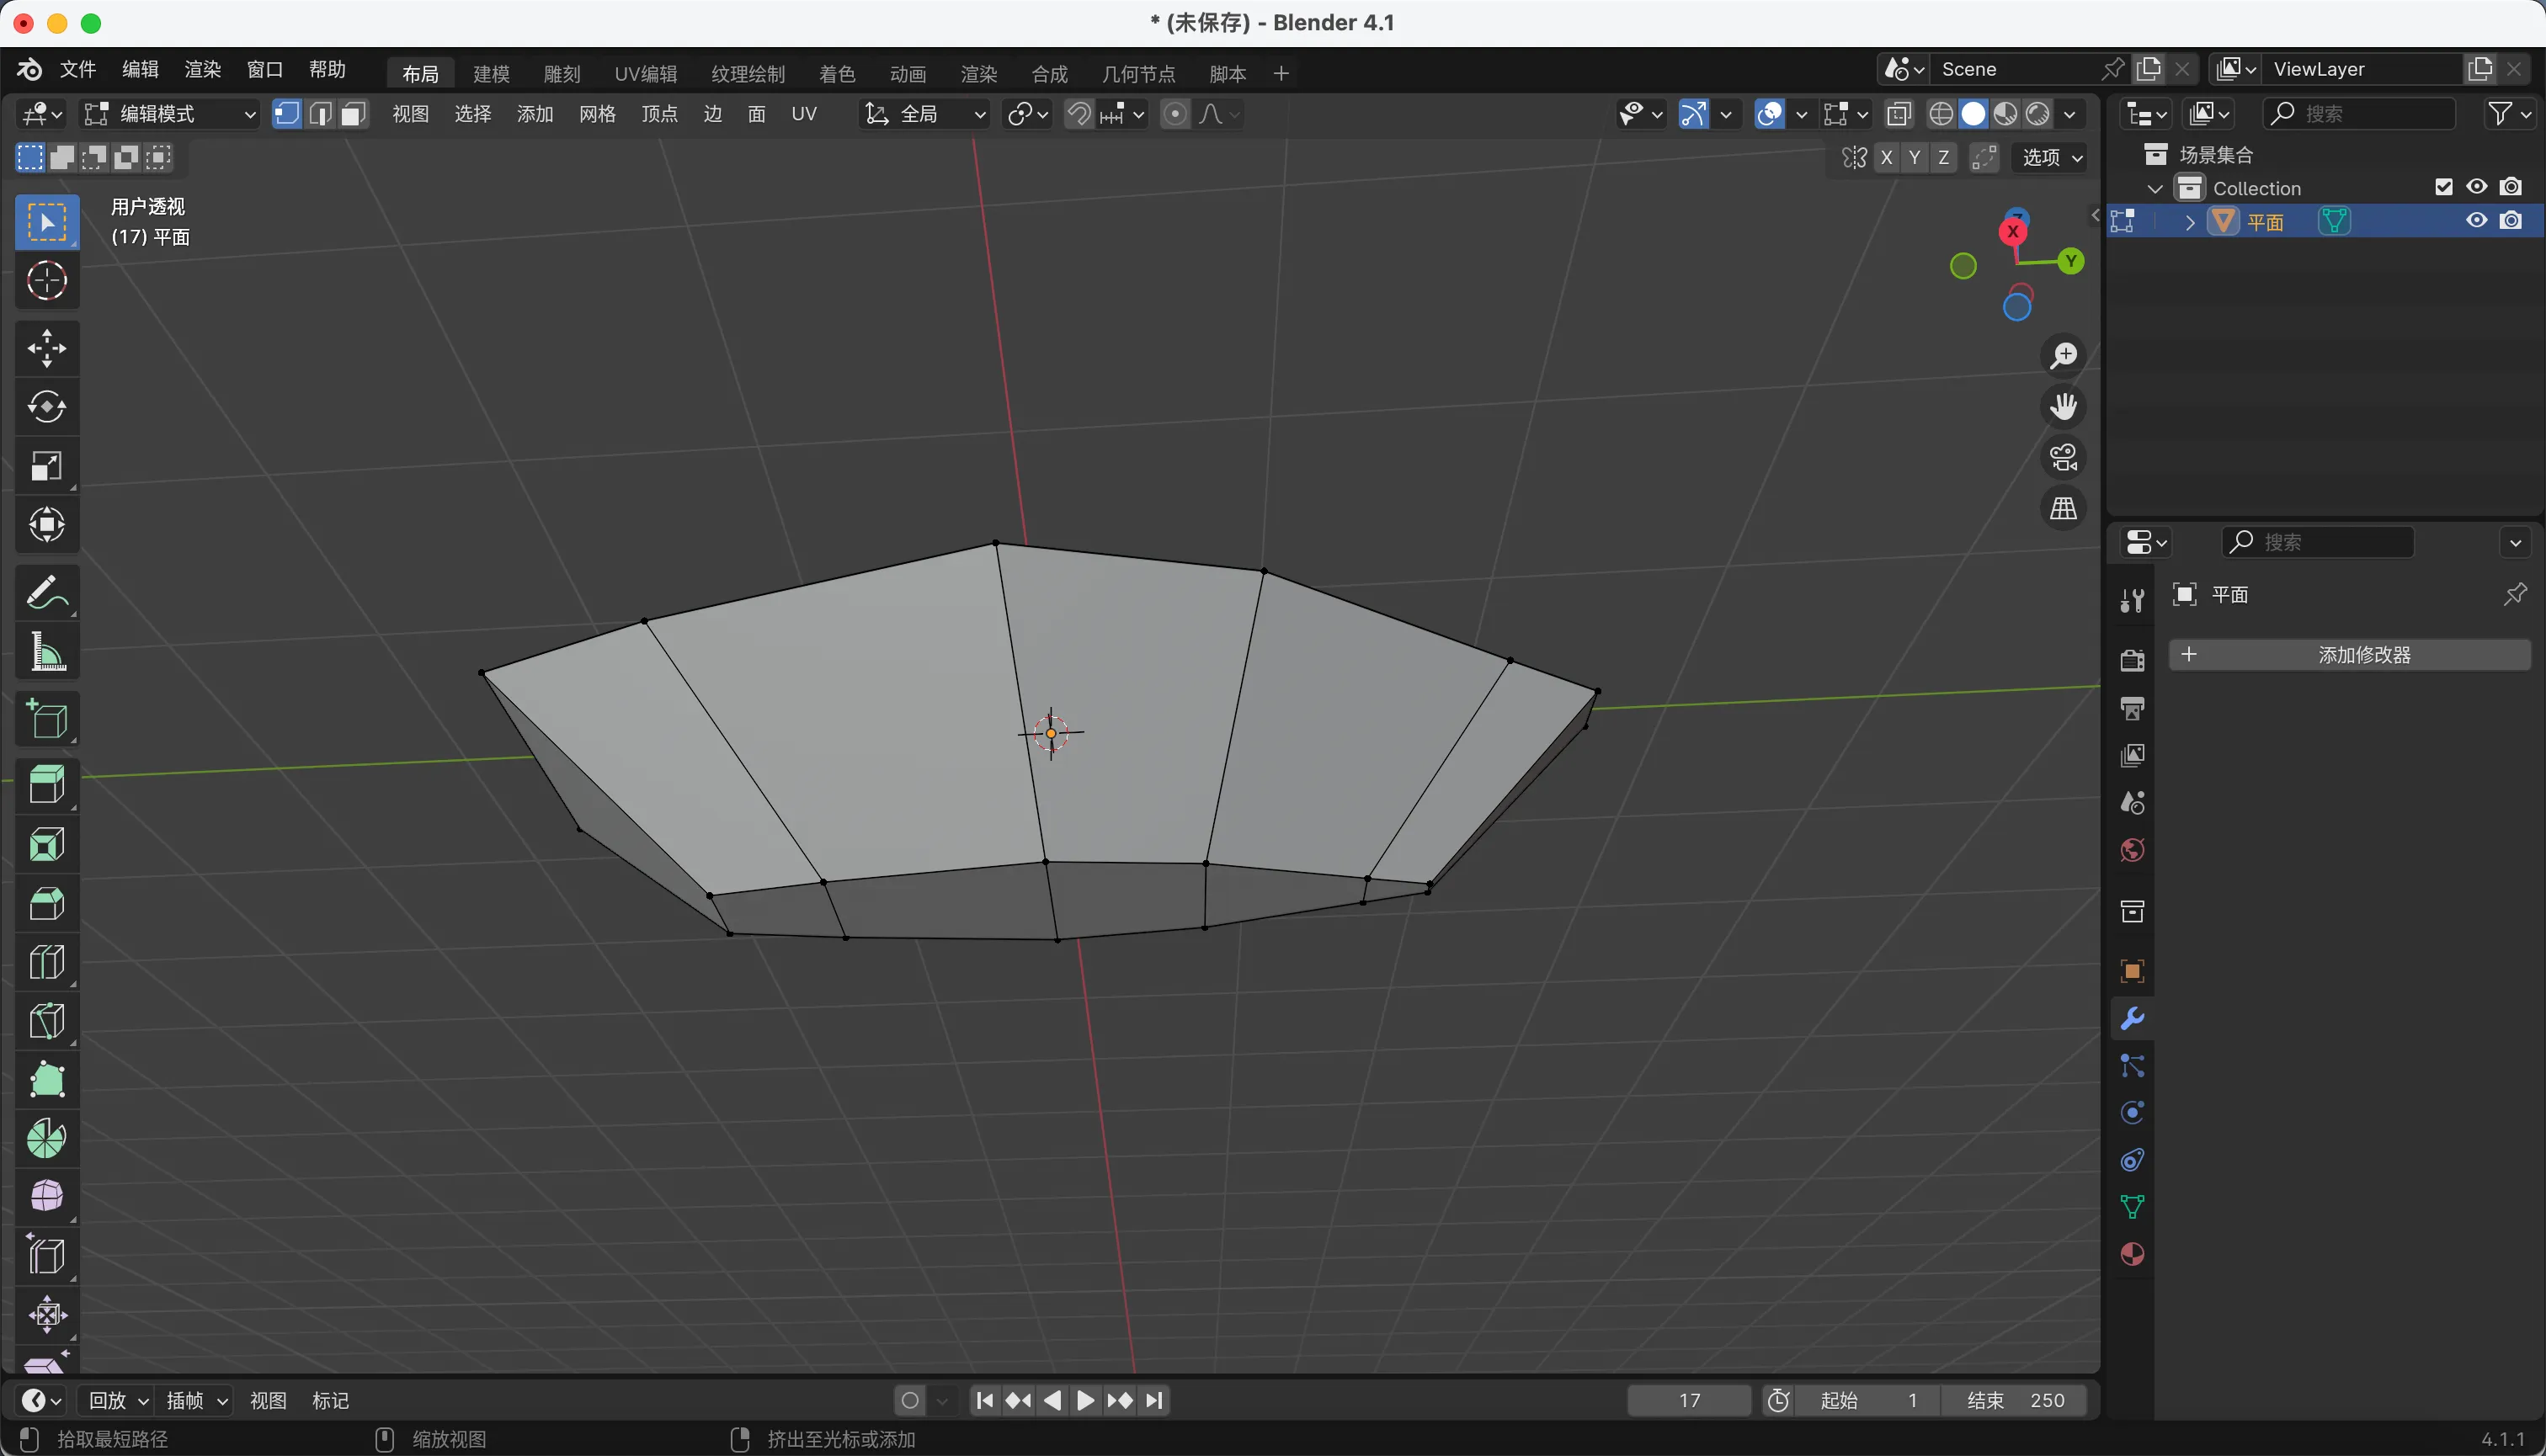
Task: Expand the 平面 object tree item
Action: coord(2190,222)
